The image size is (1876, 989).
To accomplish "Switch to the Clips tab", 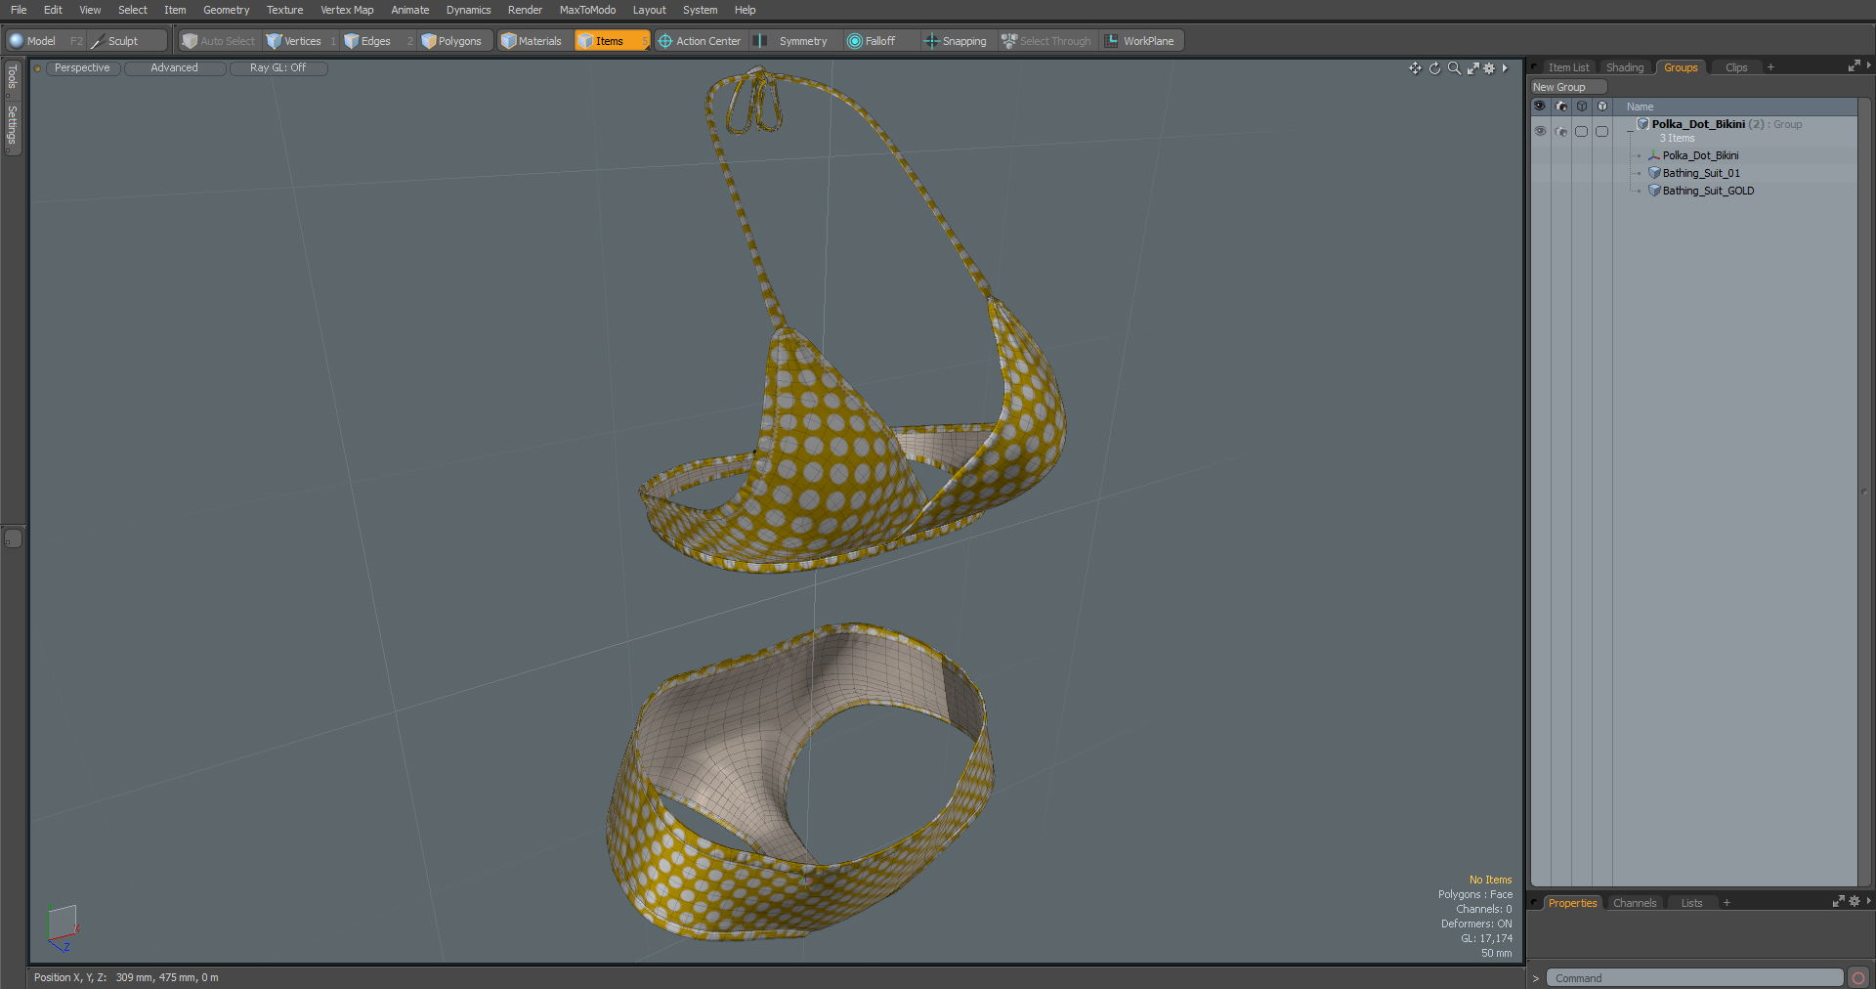I will (x=1736, y=67).
